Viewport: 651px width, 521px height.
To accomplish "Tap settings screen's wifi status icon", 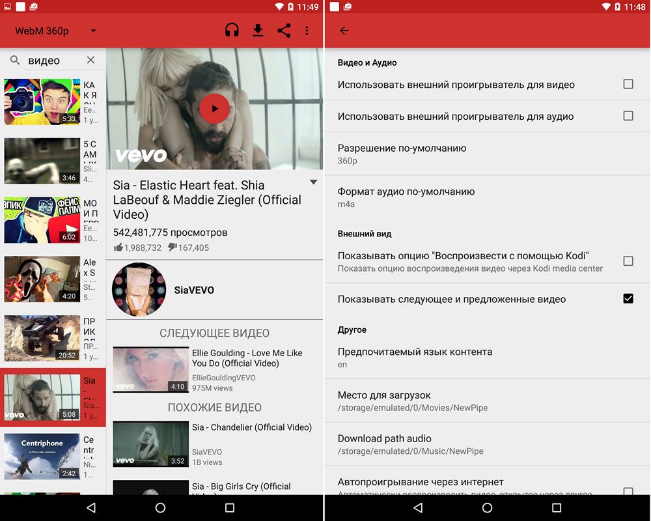I will [607, 7].
